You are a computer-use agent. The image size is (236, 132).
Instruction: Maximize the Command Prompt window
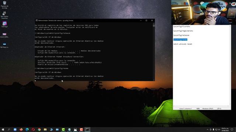[x=146, y=21]
